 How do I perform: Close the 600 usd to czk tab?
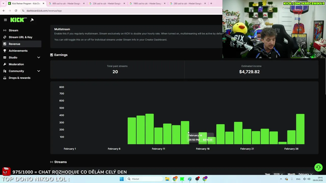84,4
